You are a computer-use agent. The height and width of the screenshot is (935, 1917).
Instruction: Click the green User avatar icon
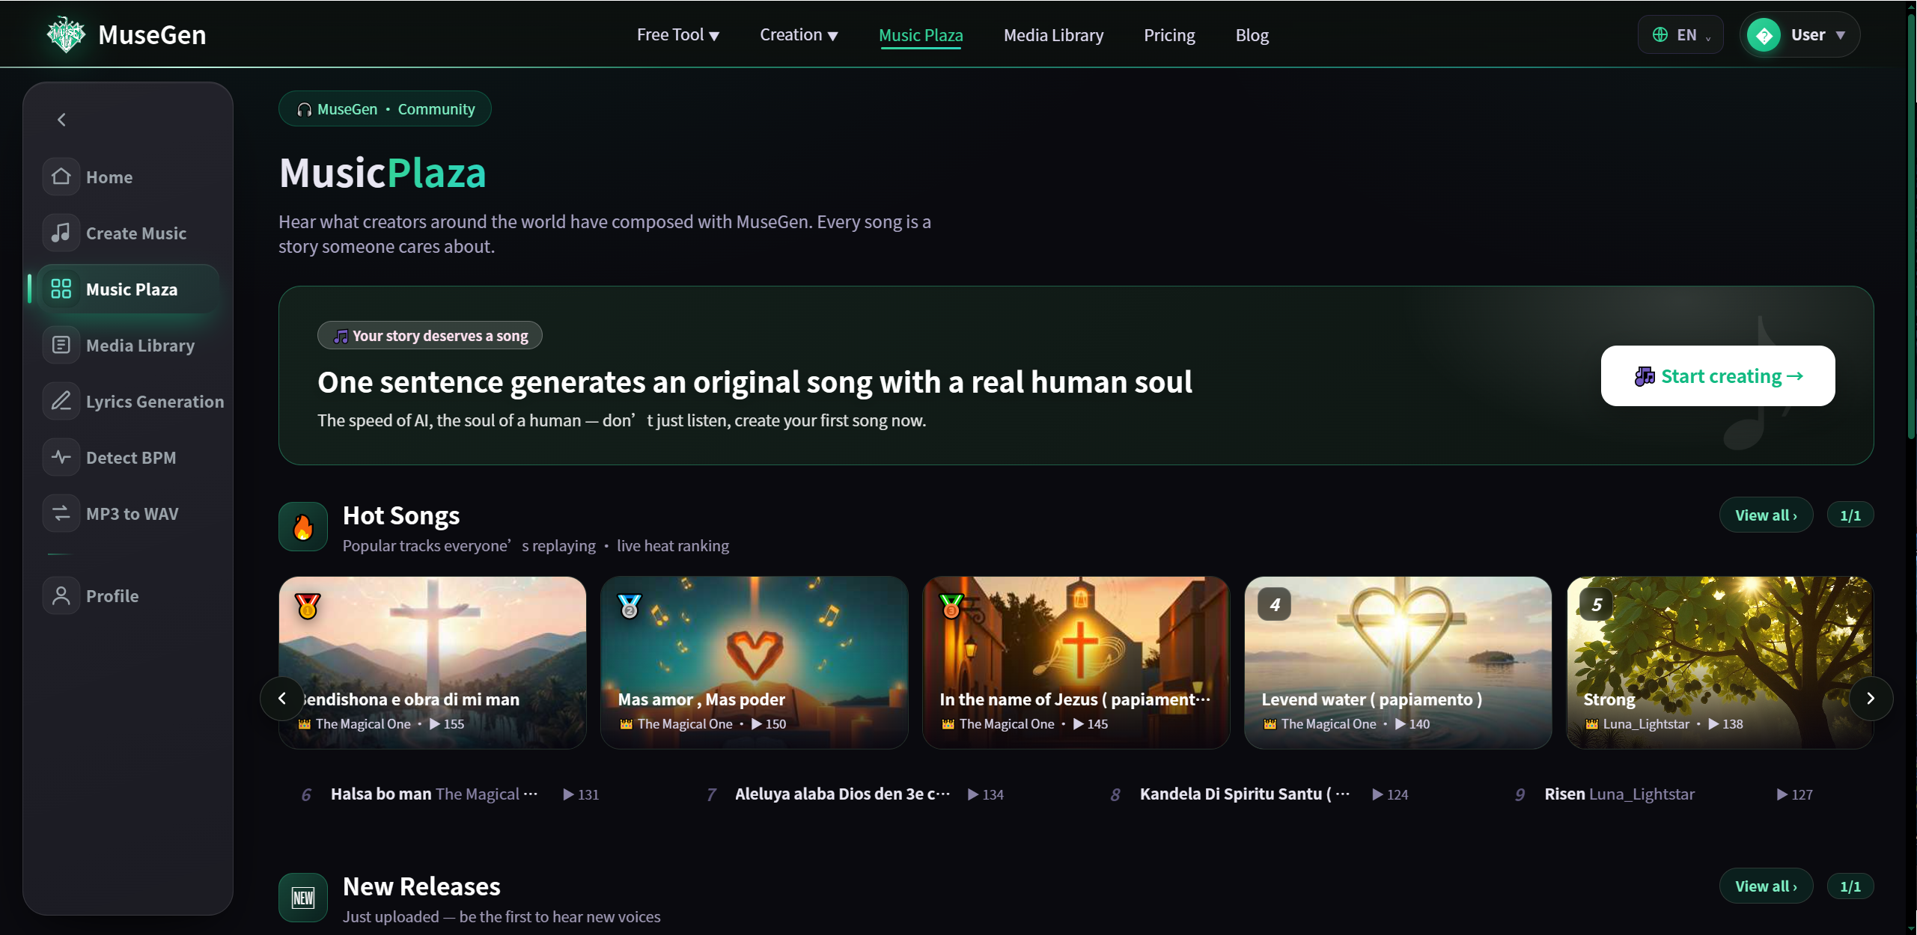click(1764, 35)
